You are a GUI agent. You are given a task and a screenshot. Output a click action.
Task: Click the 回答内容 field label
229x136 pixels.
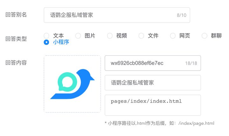16,62
